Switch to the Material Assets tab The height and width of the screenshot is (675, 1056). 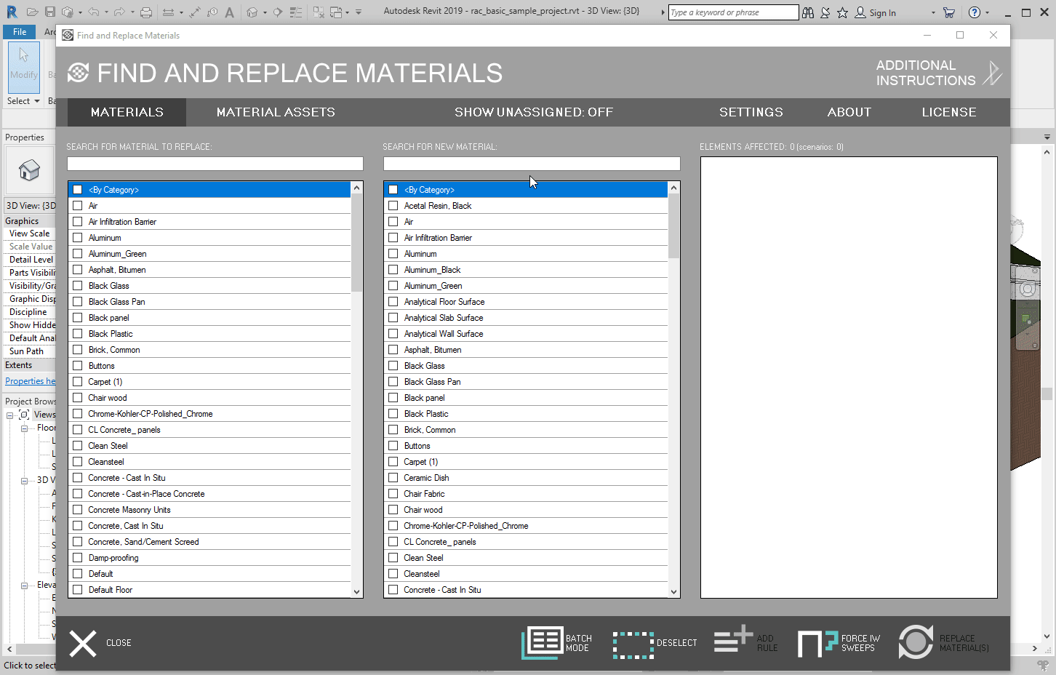pos(276,112)
